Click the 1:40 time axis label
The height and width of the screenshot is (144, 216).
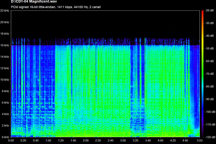(73, 140)
